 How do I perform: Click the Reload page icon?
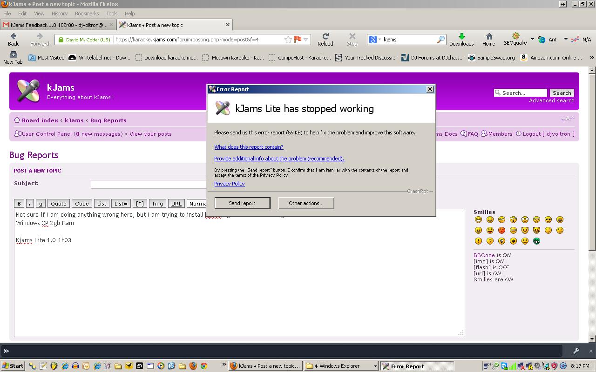click(x=325, y=36)
